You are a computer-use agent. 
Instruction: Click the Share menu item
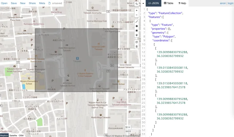click(x=32, y=3)
